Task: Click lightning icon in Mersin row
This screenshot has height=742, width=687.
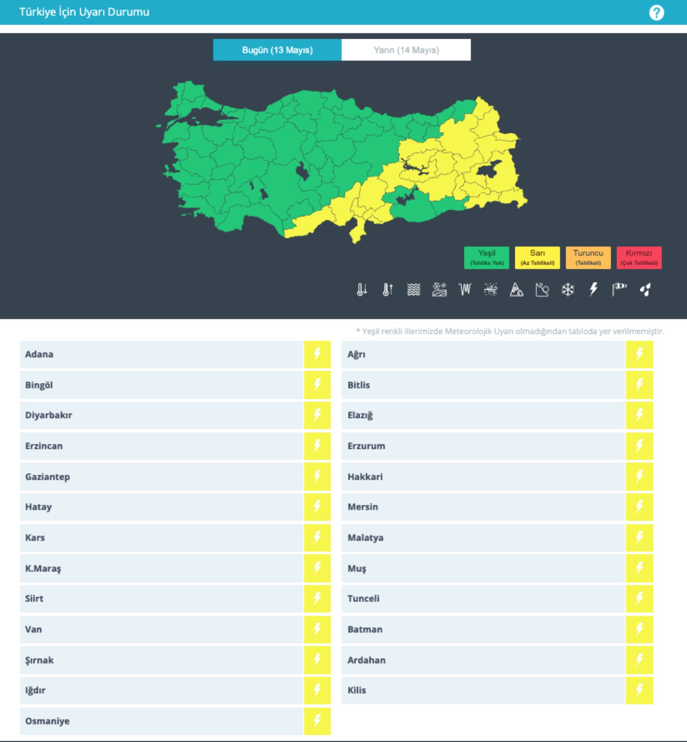Action: [x=639, y=507]
